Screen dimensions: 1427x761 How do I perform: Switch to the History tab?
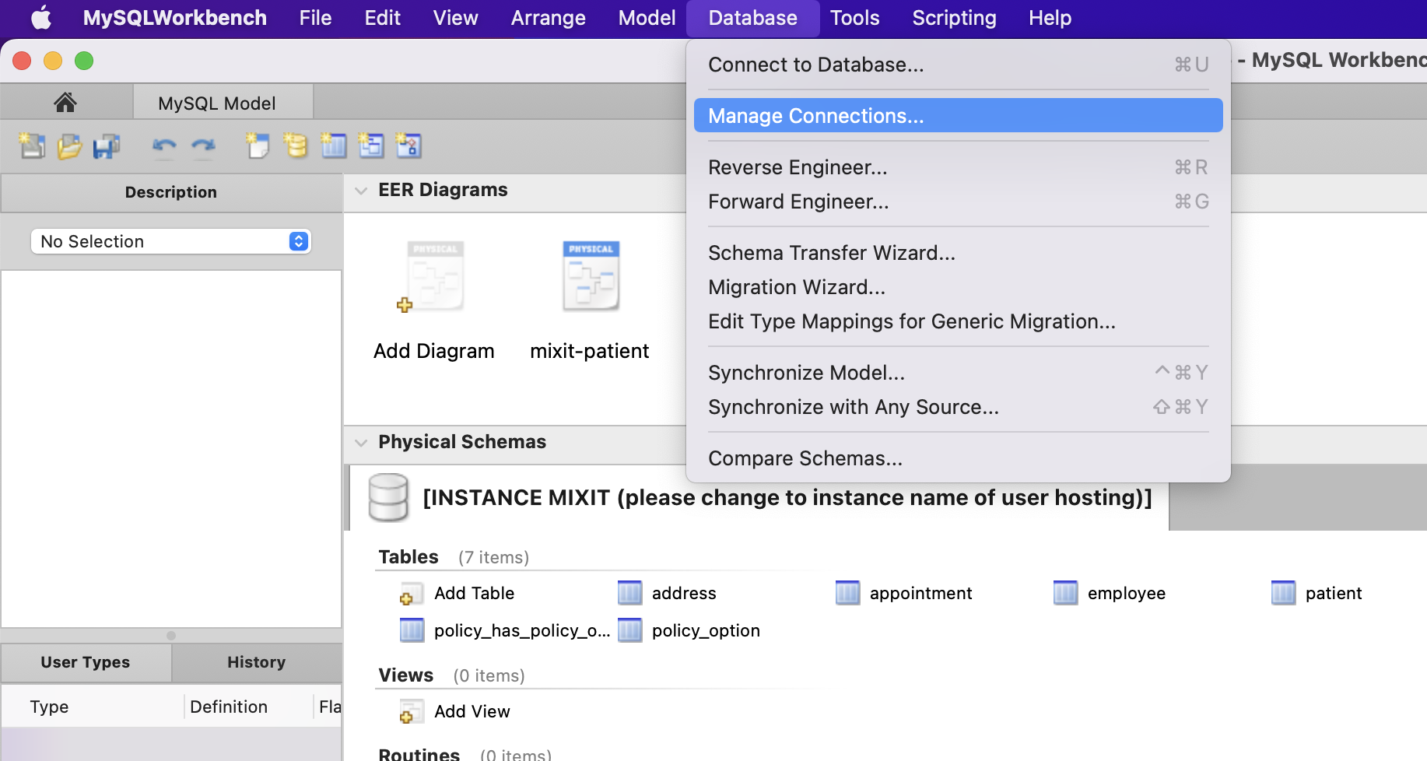[257, 662]
